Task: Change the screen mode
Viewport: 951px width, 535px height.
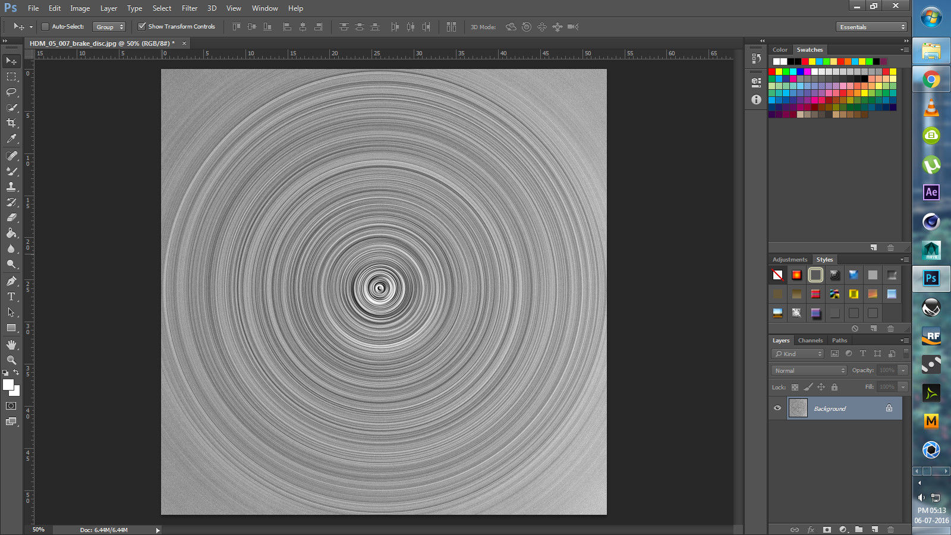Action: pyautogui.click(x=11, y=421)
